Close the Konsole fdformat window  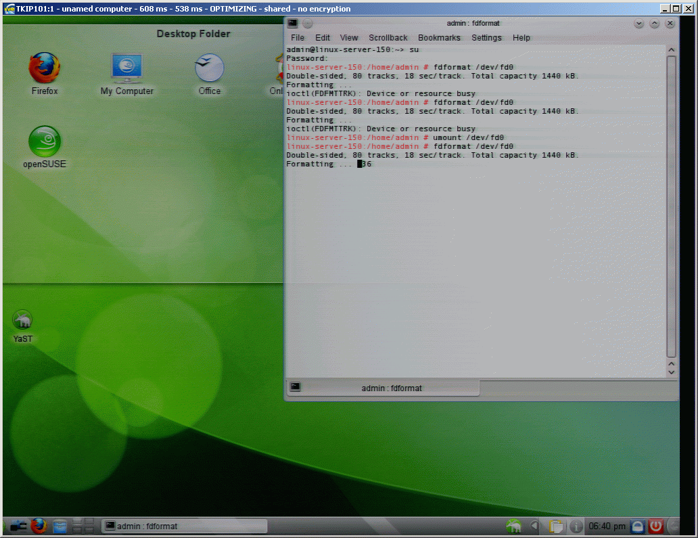670,24
